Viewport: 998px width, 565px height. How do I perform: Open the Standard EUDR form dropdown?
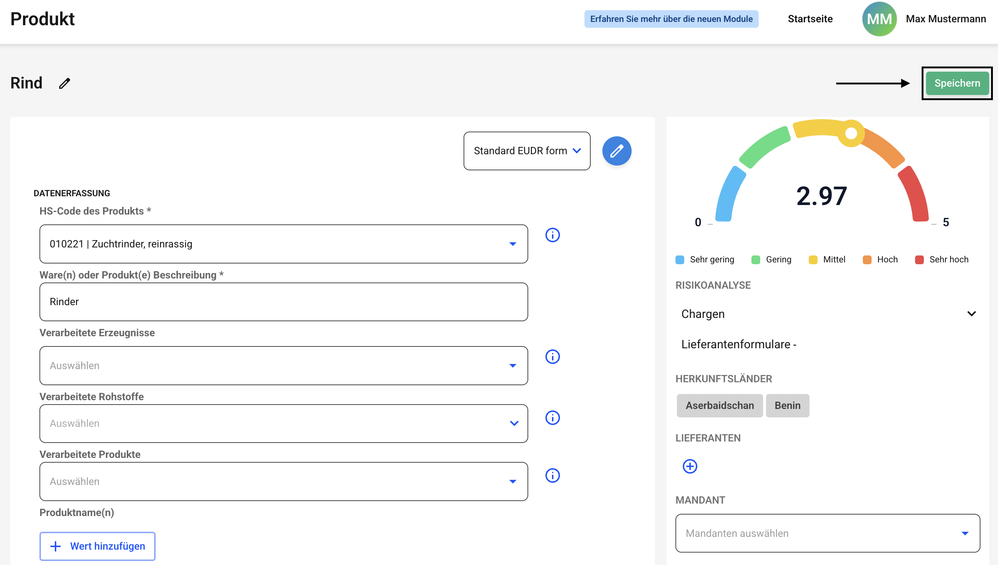pos(526,151)
